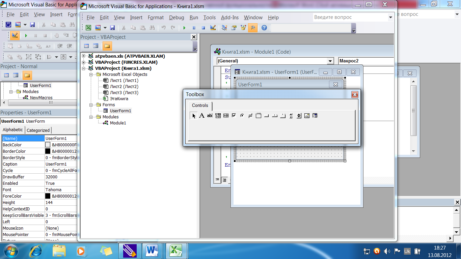The height and width of the screenshot is (259, 461).
Task: Toggle Design Mode icon in Excel VBA toolbar
Action: coord(213,28)
